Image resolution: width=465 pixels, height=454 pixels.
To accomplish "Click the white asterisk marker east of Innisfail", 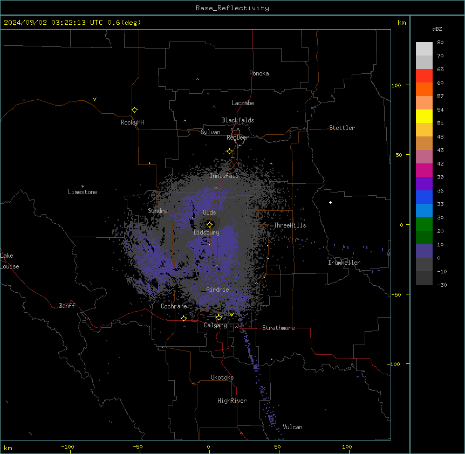I will 271,163.
